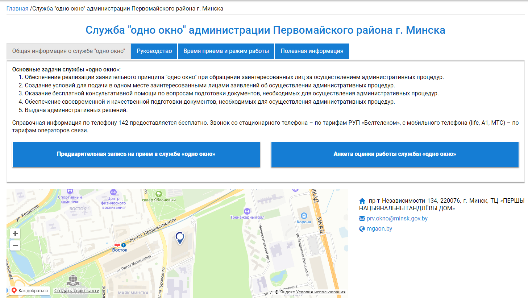The width and height of the screenshot is (528, 302).
Task: Click the Яндекс copyright label on map
Action: (x=285, y=292)
